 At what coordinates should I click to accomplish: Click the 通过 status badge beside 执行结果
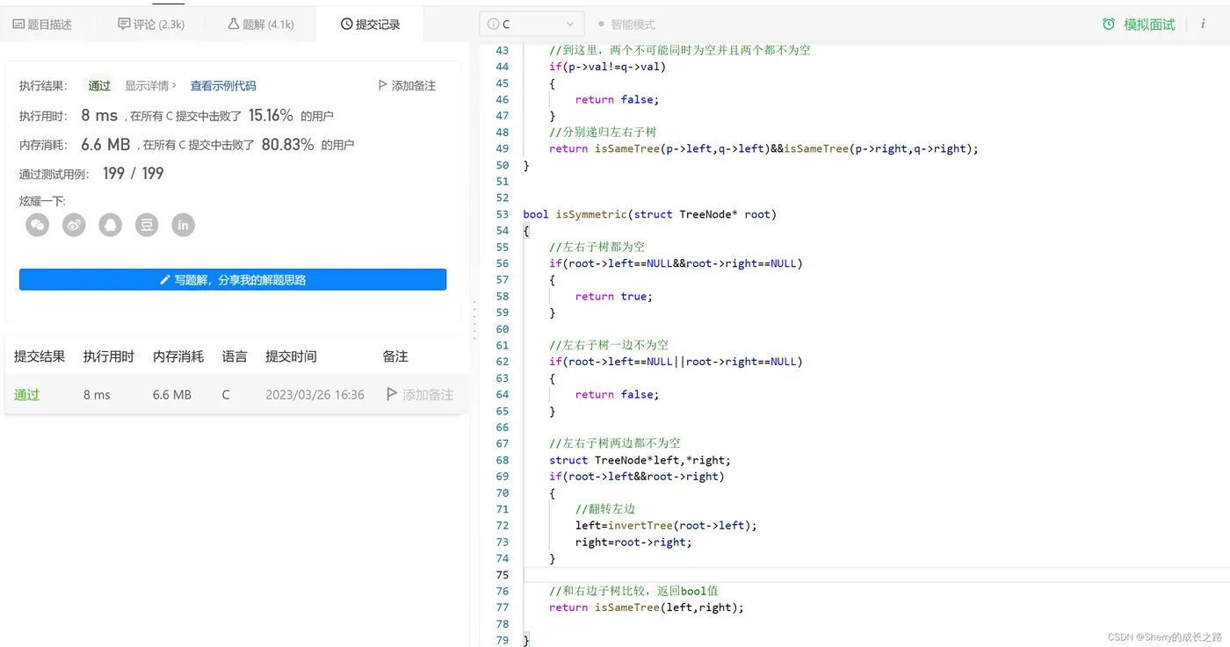(99, 85)
